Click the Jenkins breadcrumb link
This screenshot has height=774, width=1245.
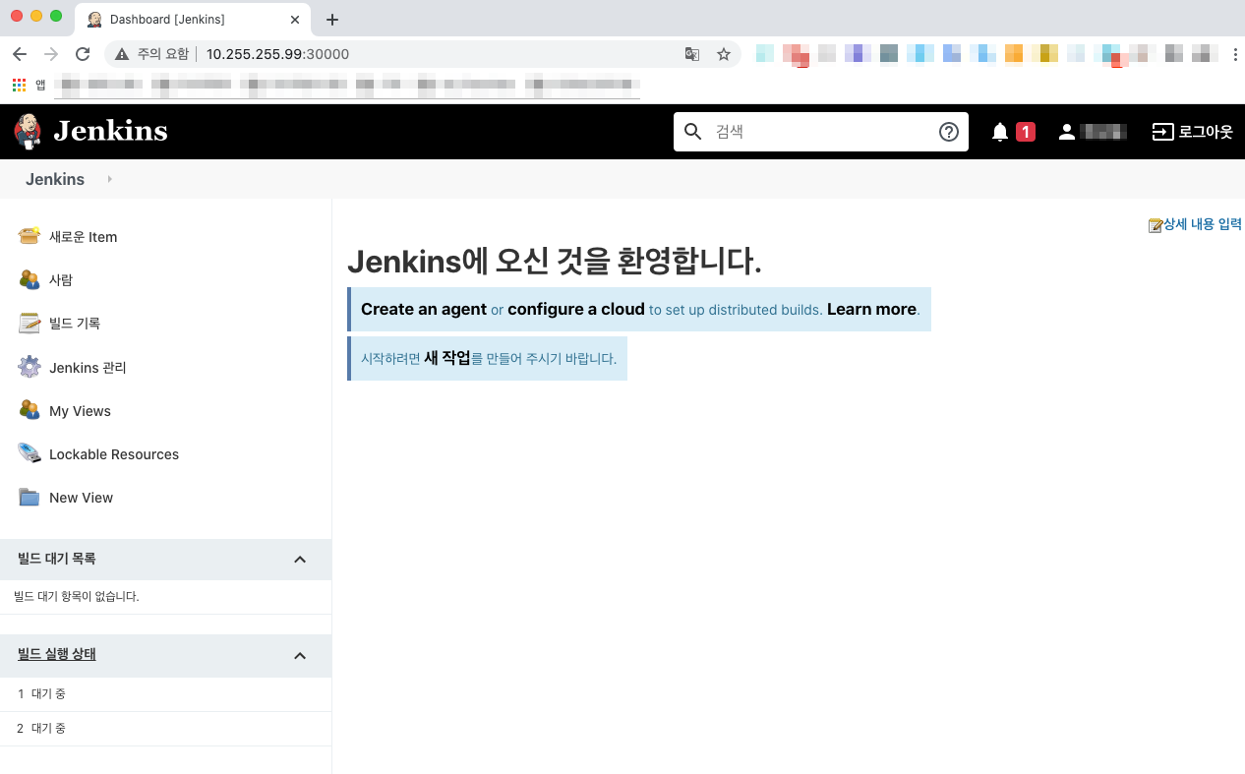click(55, 179)
